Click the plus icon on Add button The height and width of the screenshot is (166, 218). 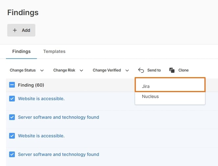(15, 30)
